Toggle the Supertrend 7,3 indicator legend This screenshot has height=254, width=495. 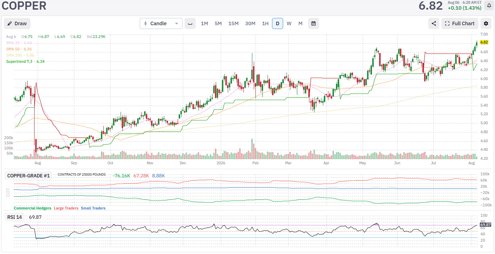tap(25, 61)
